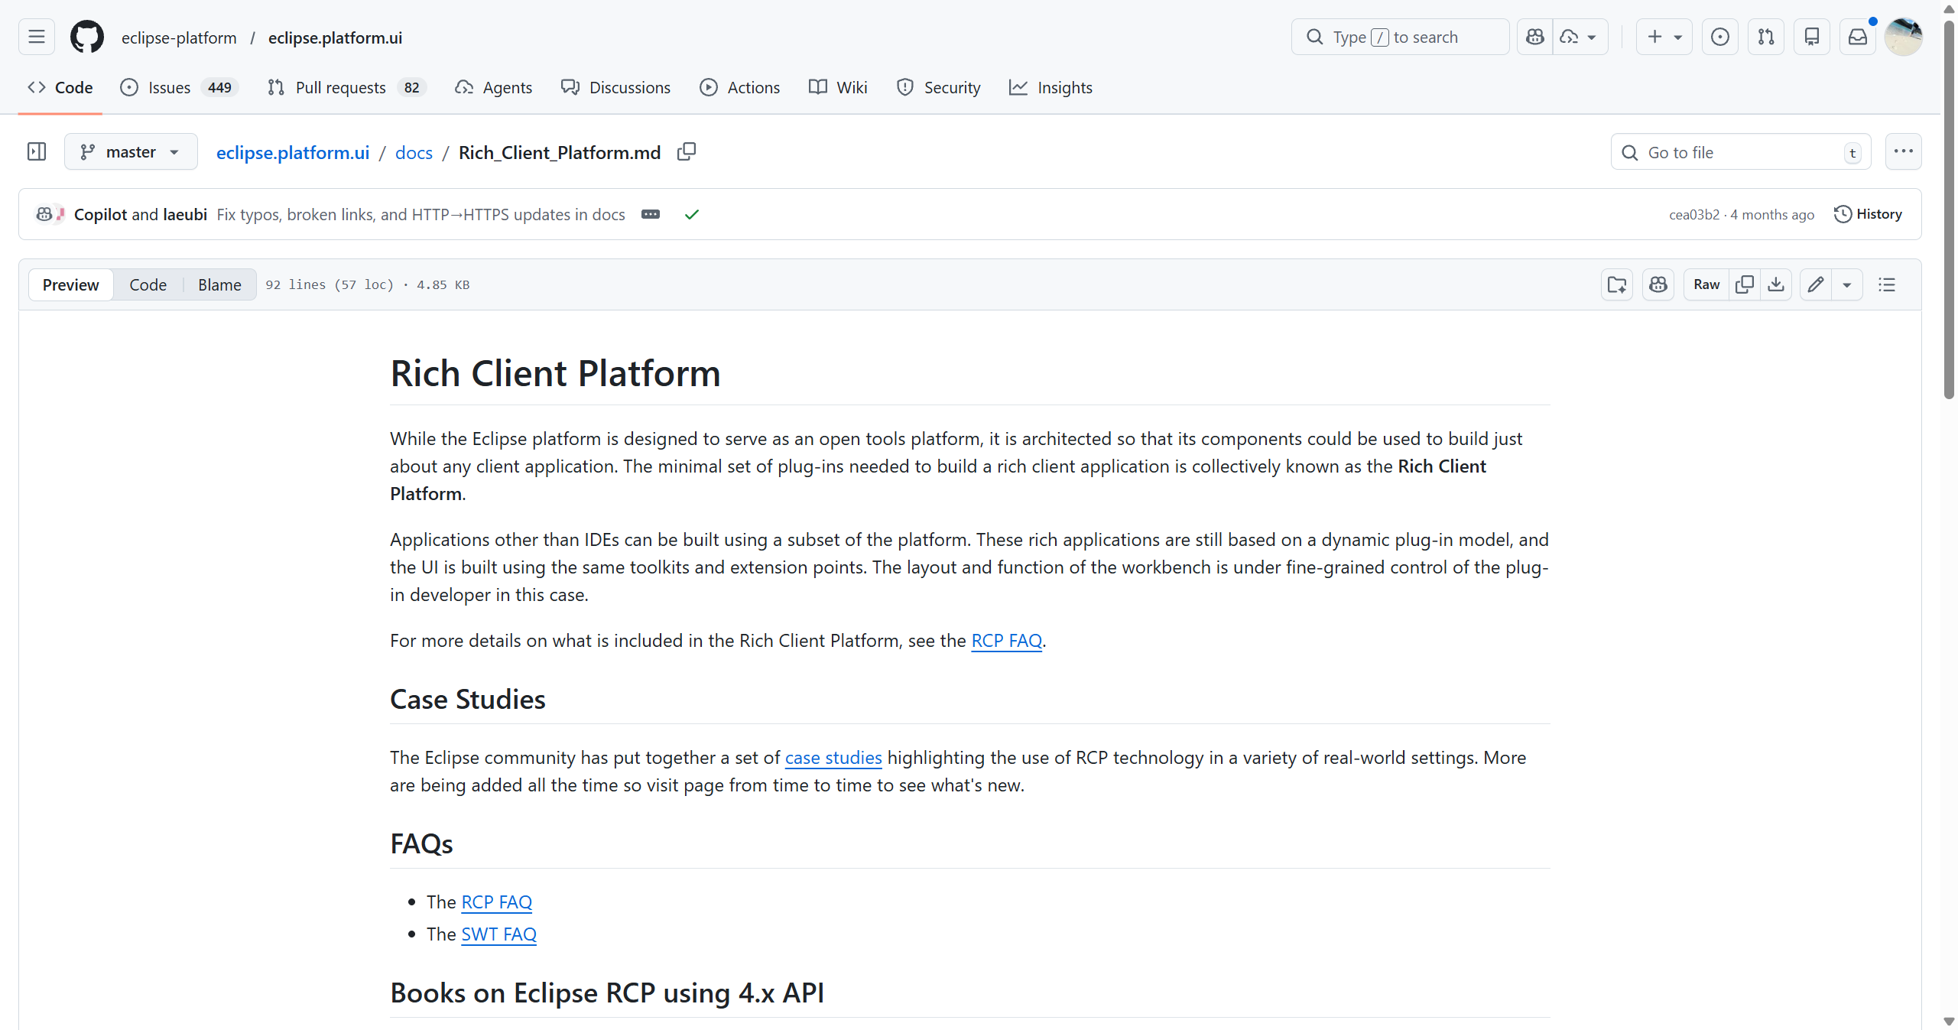Open the pull requests icon in header
Viewport: 1958px width, 1030px height.
(1765, 37)
